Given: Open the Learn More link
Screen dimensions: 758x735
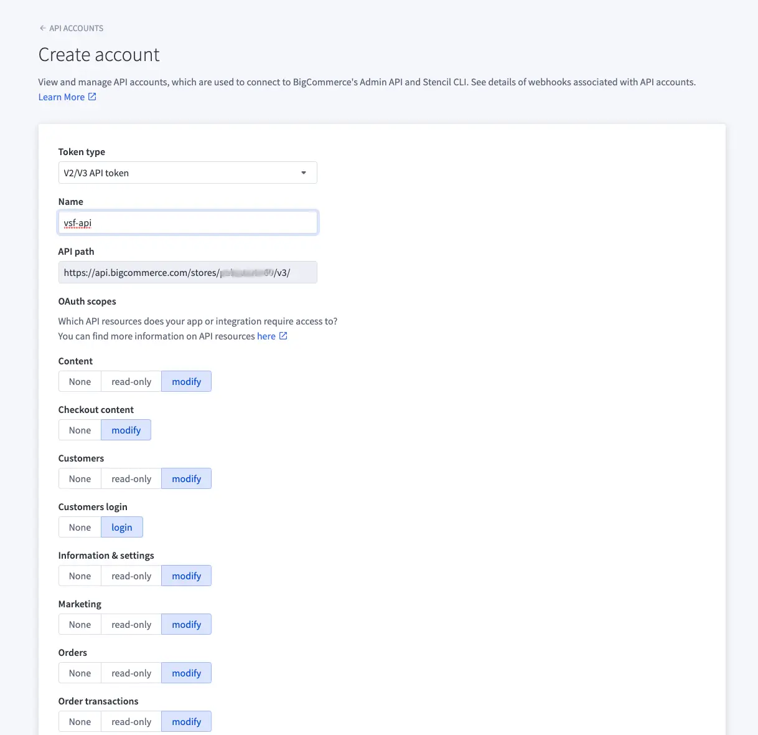Looking at the screenshot, I should pos(61,97).
